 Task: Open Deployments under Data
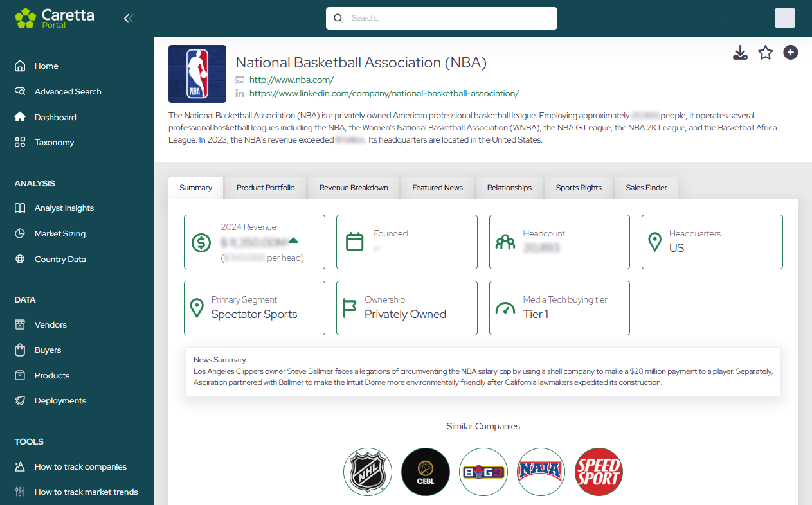click(x=60, y=401)
